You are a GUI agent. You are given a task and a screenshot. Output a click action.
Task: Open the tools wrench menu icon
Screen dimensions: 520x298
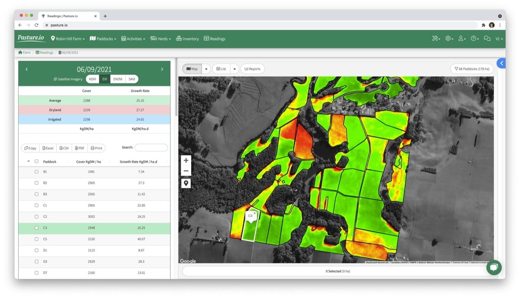(x=435, y=38)
